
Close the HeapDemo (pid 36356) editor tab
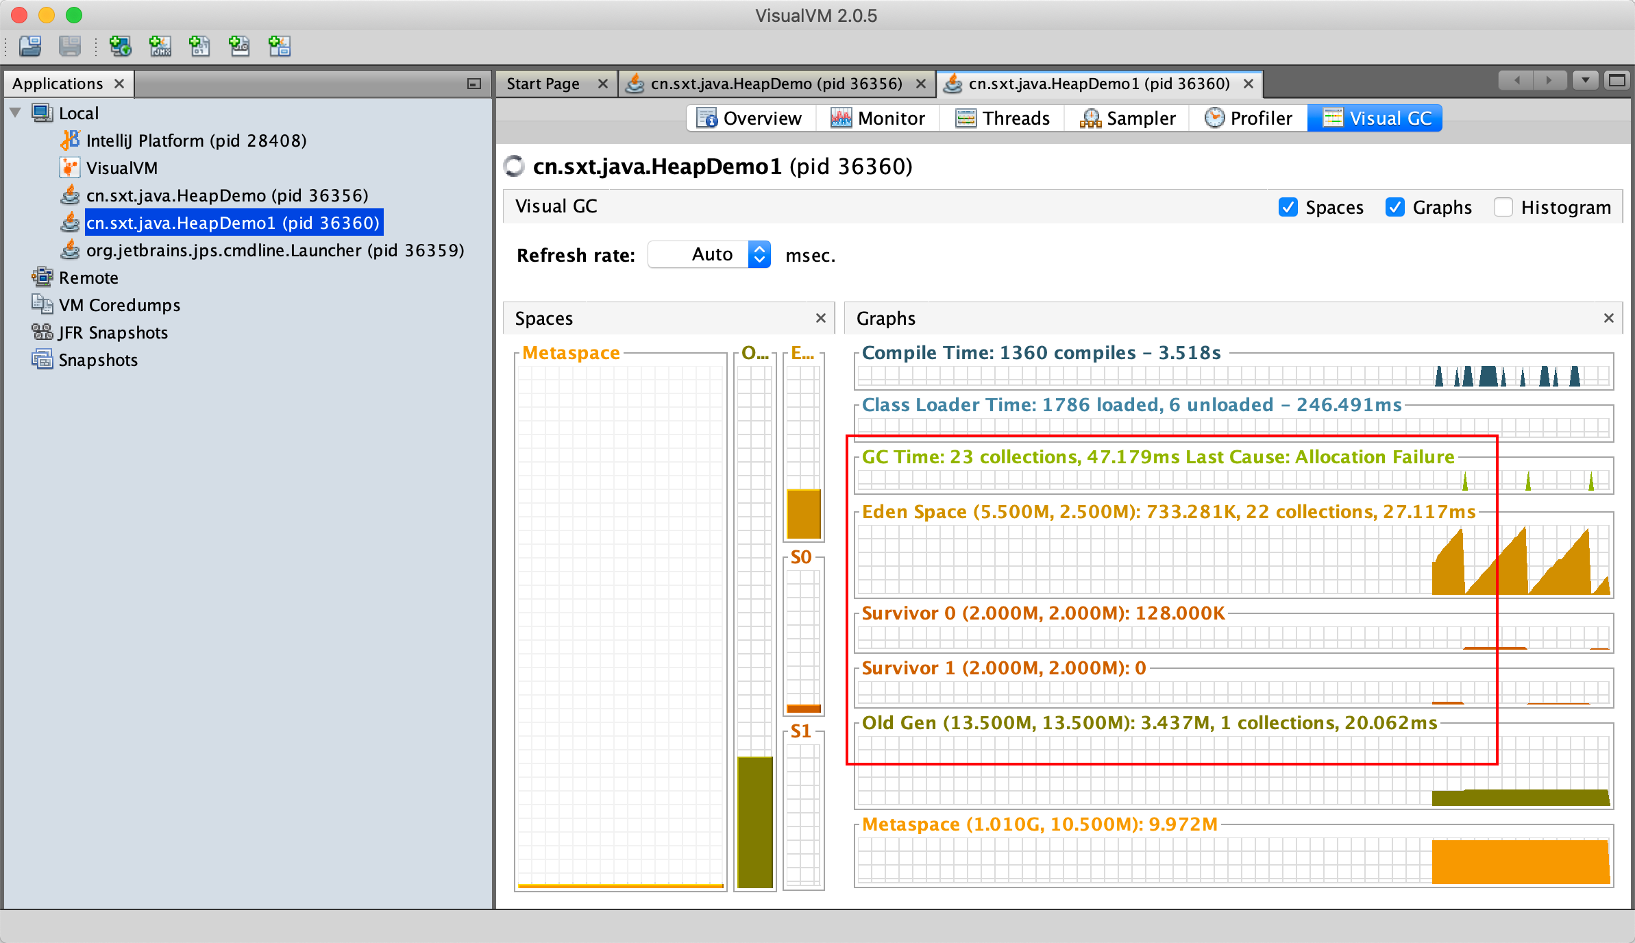pyautogui.click(x=921, y=84)
